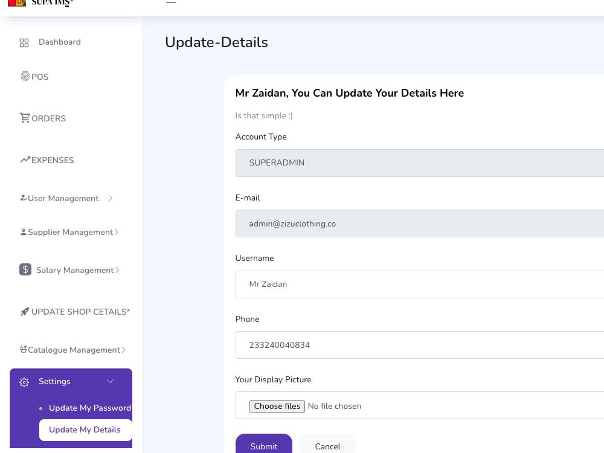This screenshot has height=453, width=604.
Task: Click the Update-Details page heading
Action: (216, 42)
